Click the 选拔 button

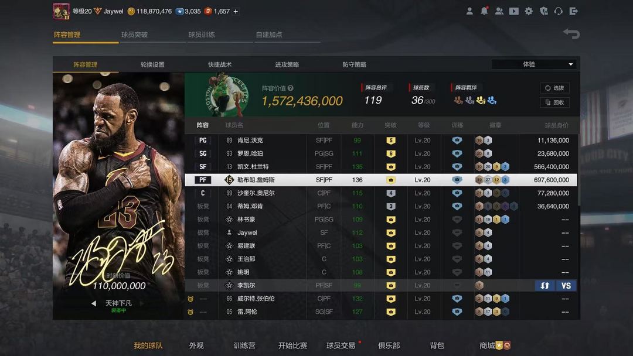tap(554, 88)
